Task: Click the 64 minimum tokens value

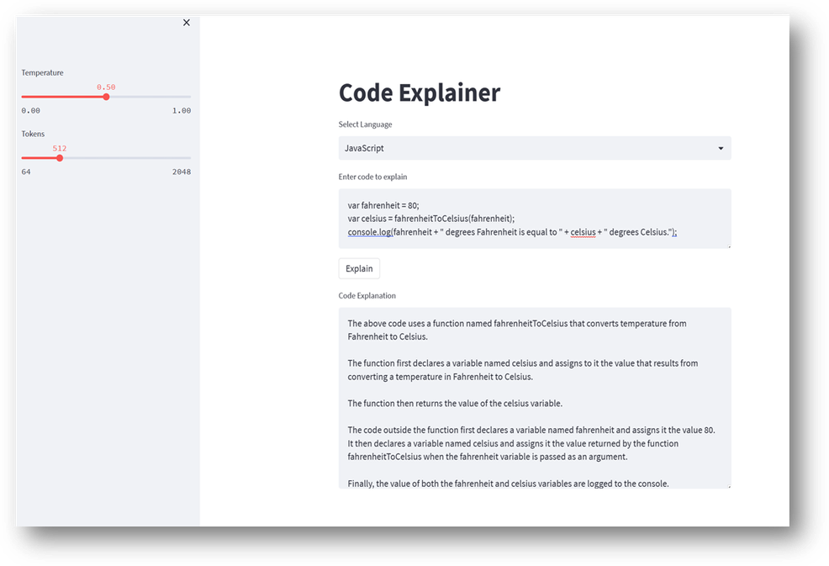Action: pos(26,172)
